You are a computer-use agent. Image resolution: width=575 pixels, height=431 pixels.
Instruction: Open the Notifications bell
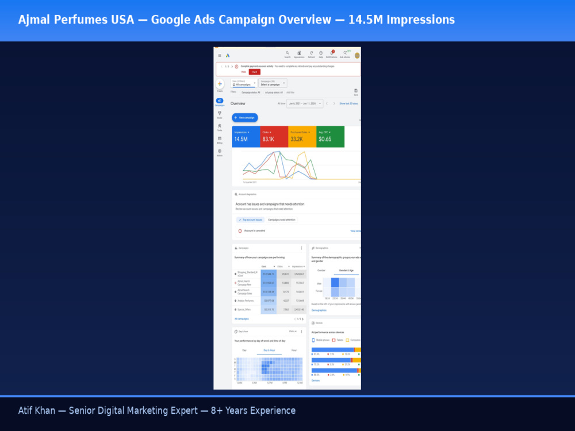[332, 54]
